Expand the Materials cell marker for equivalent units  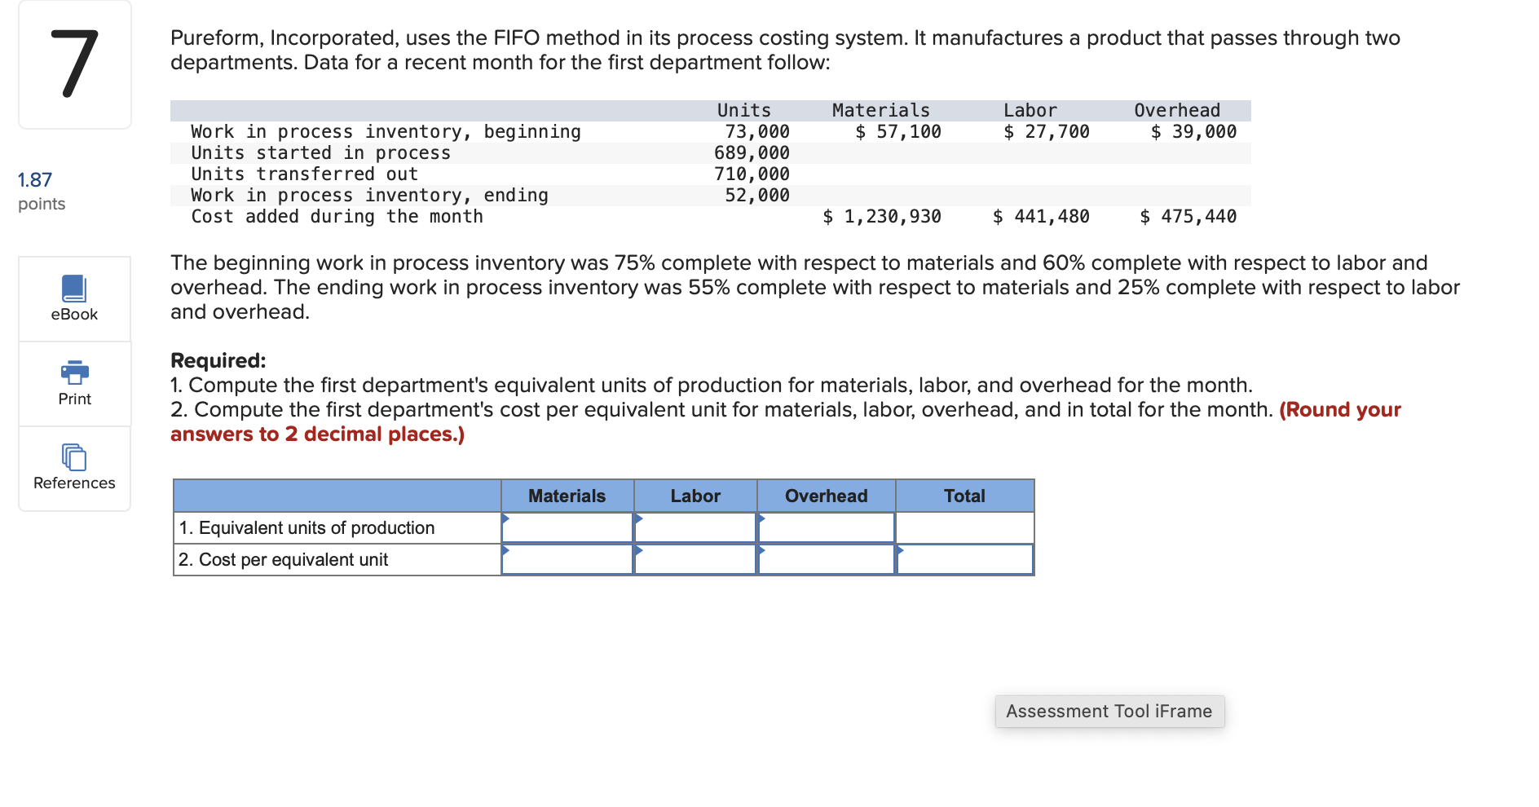(x=506, y=519)
